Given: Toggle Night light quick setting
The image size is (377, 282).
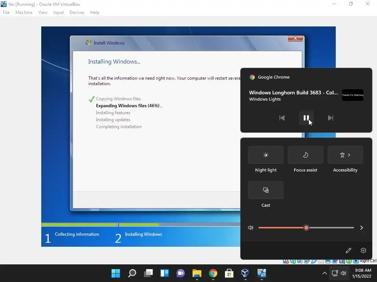Looking at the screenshot, I should click(x=266, y=155).
